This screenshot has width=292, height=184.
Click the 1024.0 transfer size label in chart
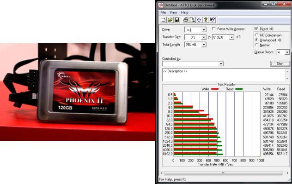coord(168,141)
